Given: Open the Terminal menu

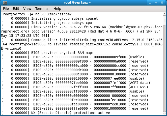Looking at the screenshot, I should click(42, 9).
